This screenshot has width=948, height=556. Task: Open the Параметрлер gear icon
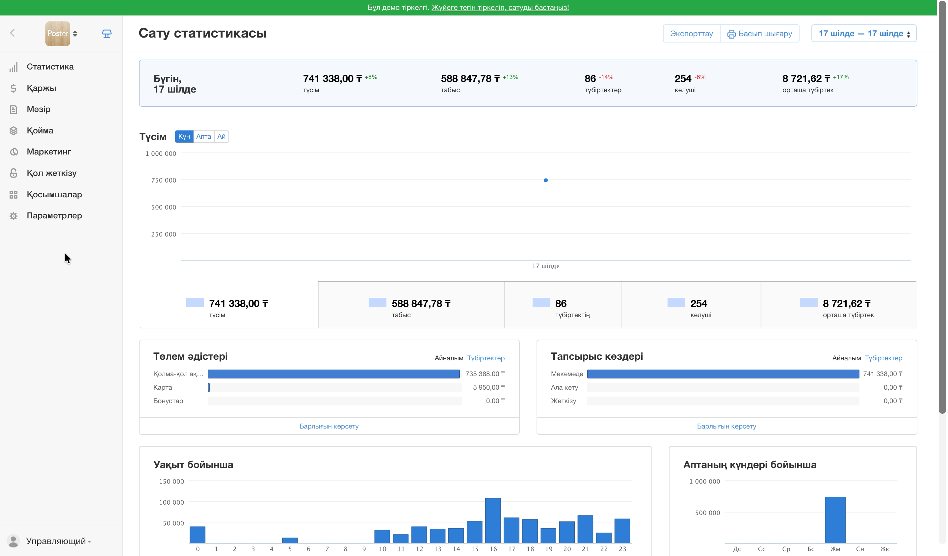pyautogui.click(x=13, y=216)
